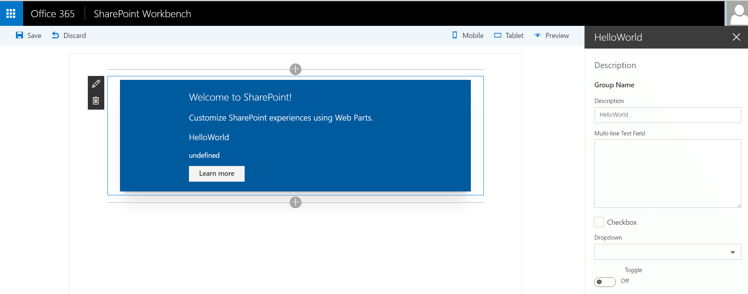Open page Preview via its label
The height and width of the screenshot is (294, 748).
pos(557,36)
